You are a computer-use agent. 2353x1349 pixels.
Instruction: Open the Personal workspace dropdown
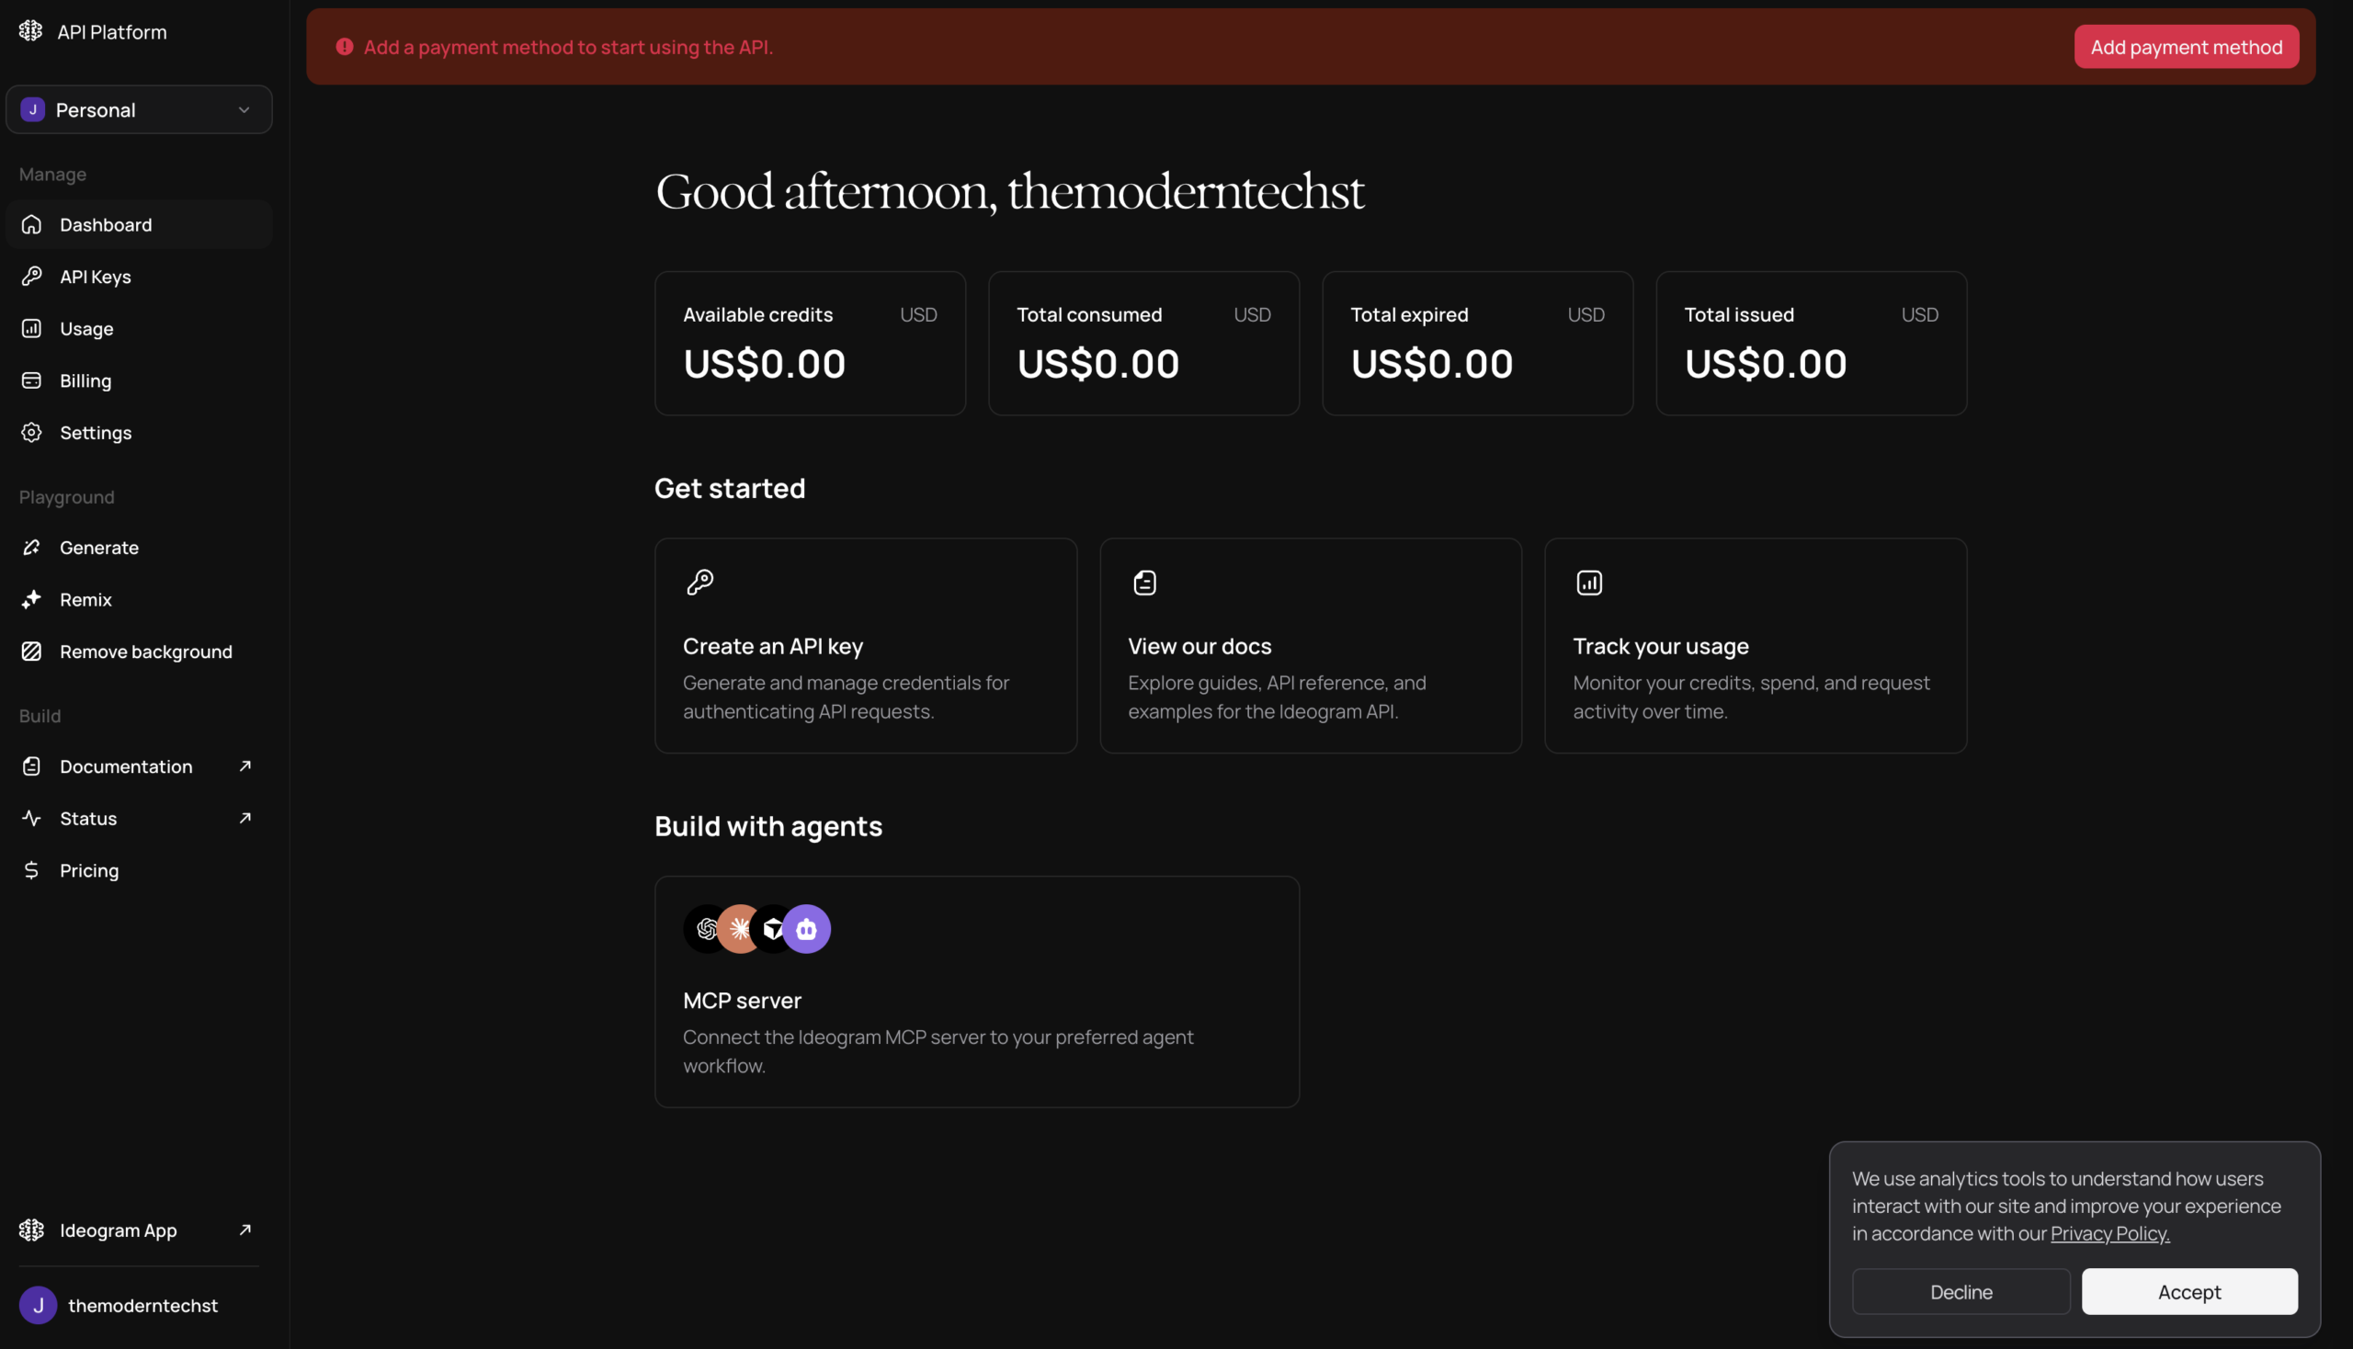click(x=139, y=109)
